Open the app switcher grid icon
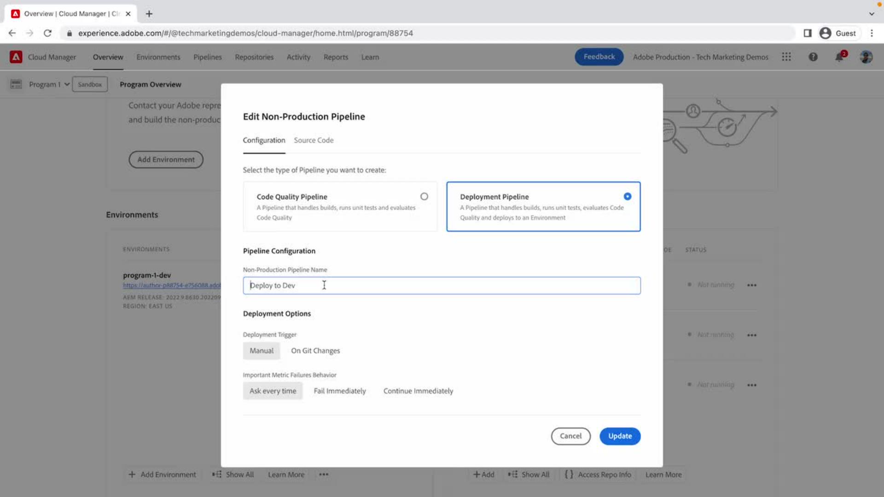This screenshot has width=884, height=497. coord(786,57)
